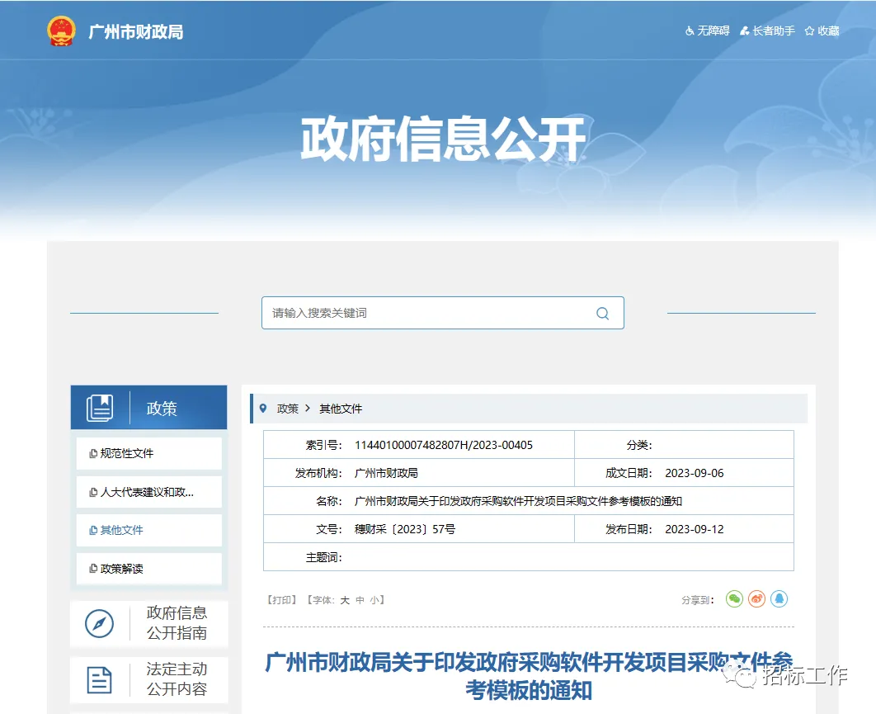This screenshot has width=876, height=714.
Task: Click the breadcrumb chevron separator
Action: coord(308,409)
